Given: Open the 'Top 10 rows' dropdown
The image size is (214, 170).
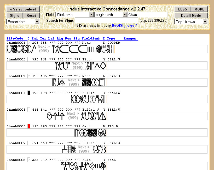Looking at the screenshot, I should click(x=191, y=22).
